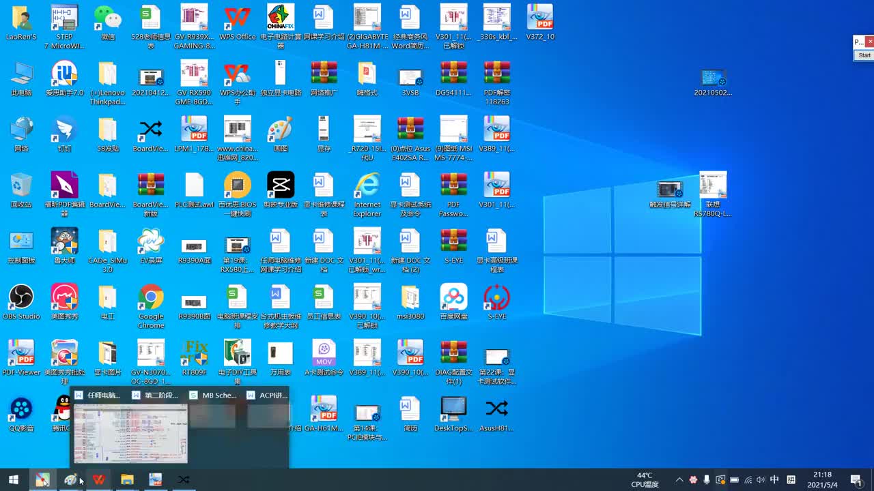The image size is (874, 491).
Task: Launch 爱思助手7.0 shortcut
Action: point(64,79)
